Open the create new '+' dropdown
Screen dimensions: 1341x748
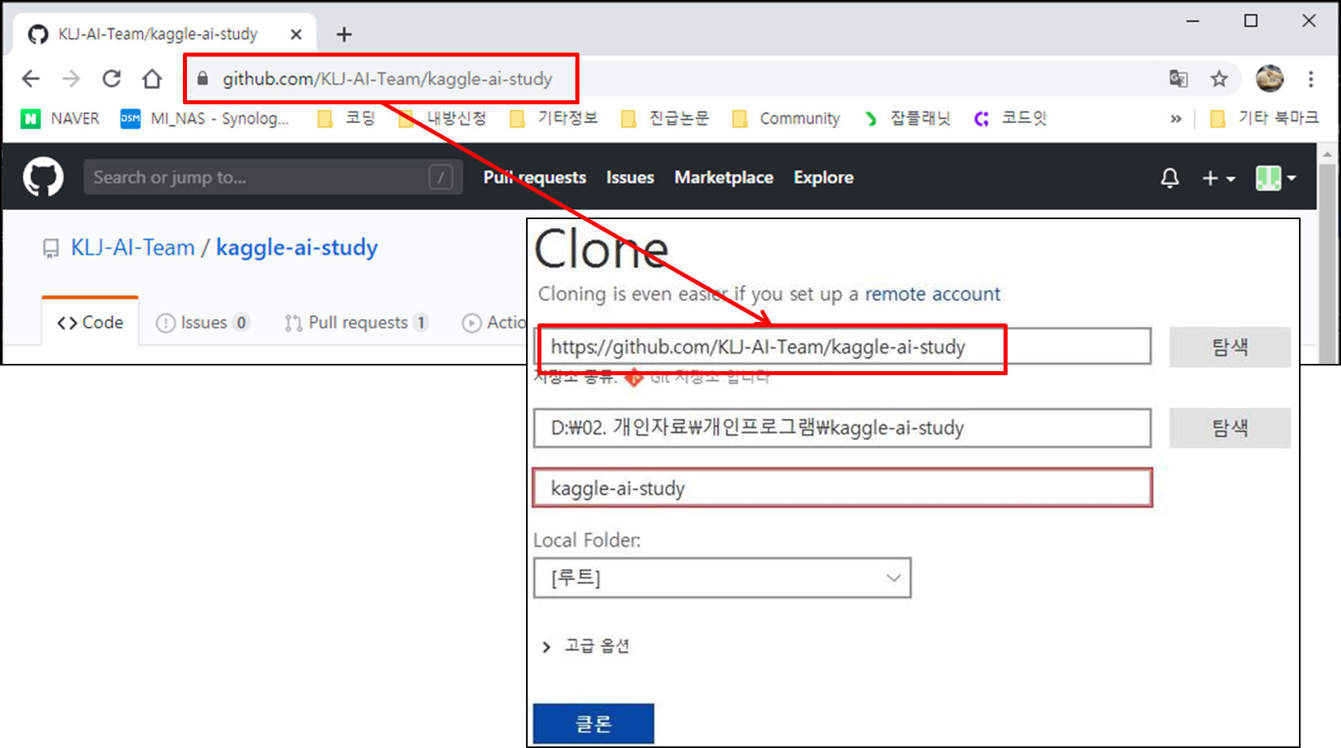(1219, 178)
